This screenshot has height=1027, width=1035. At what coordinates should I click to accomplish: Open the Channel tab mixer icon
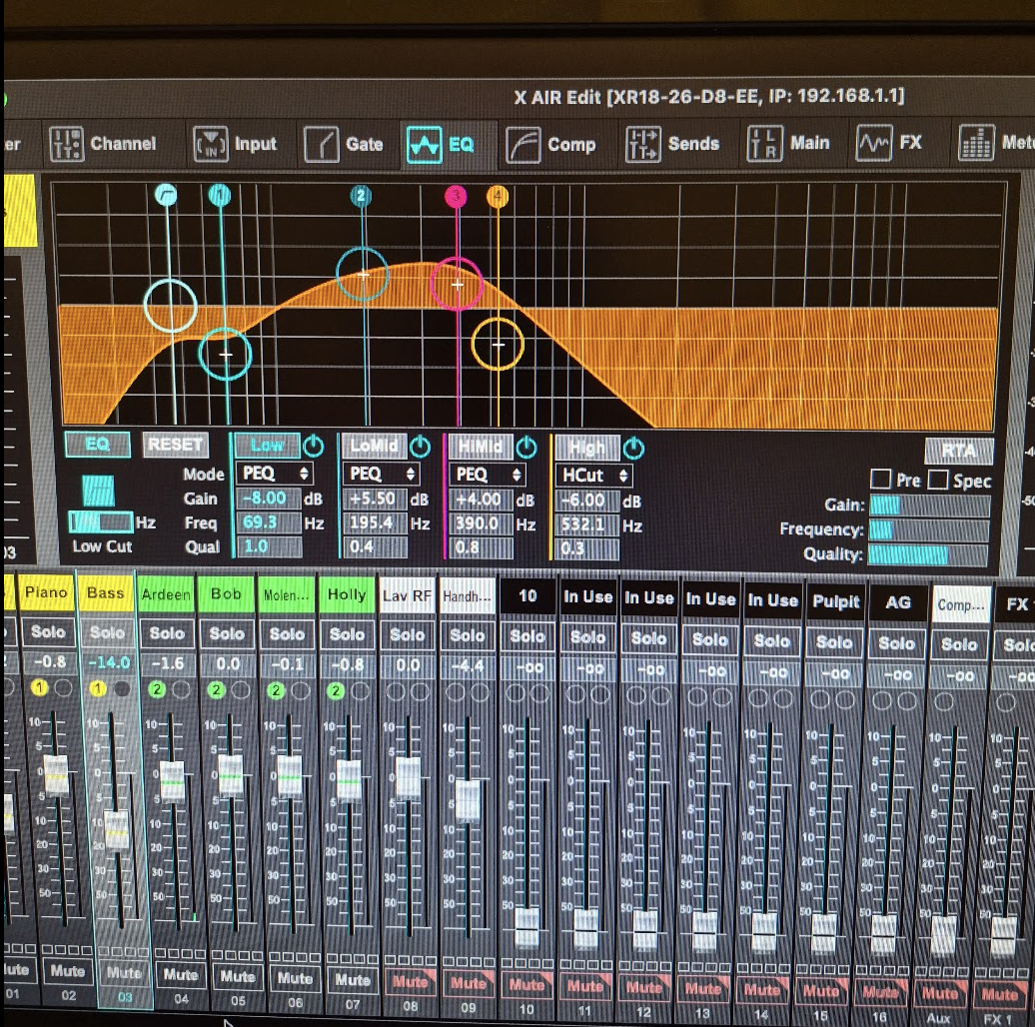click(x=66, y=144)
